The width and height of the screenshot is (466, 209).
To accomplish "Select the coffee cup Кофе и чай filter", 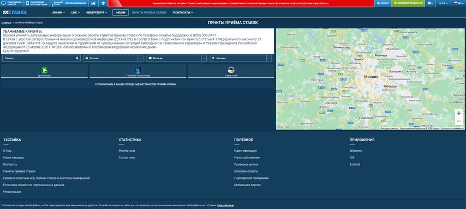I will click(x=231, y=71).
